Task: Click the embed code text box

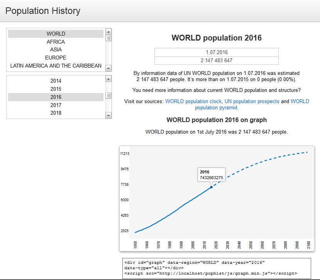Action: point(217,268)
